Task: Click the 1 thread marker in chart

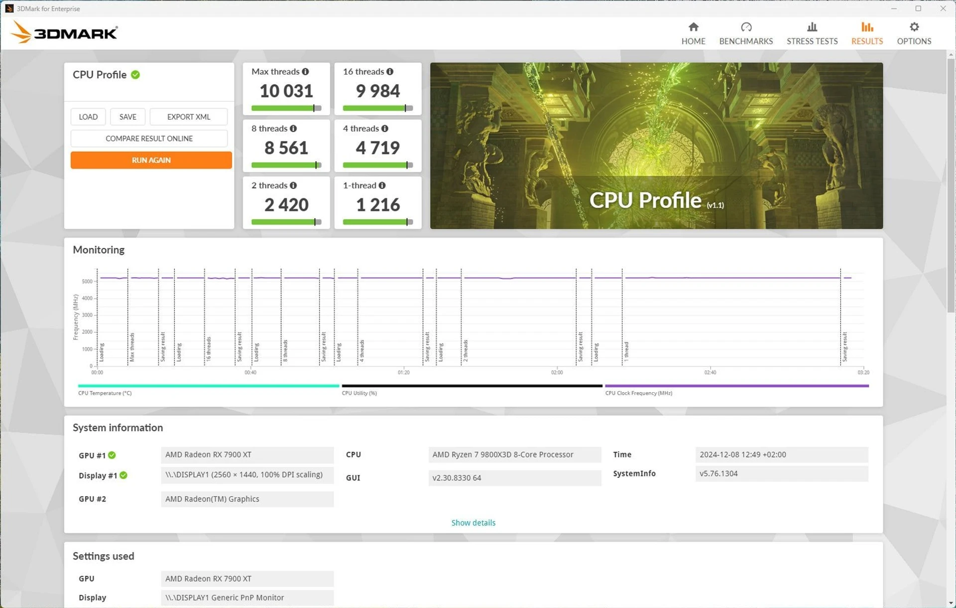Action: coord(626,352)
